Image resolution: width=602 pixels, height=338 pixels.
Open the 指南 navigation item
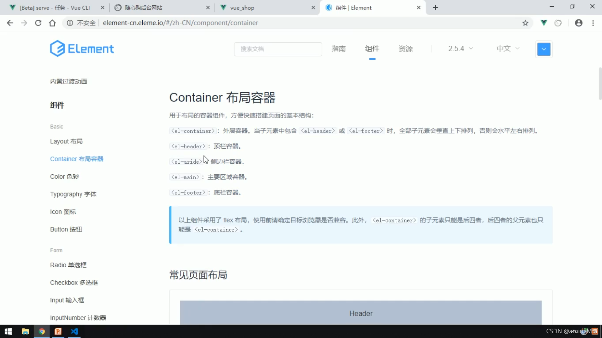pyautogui.click(x=338, y=49)
